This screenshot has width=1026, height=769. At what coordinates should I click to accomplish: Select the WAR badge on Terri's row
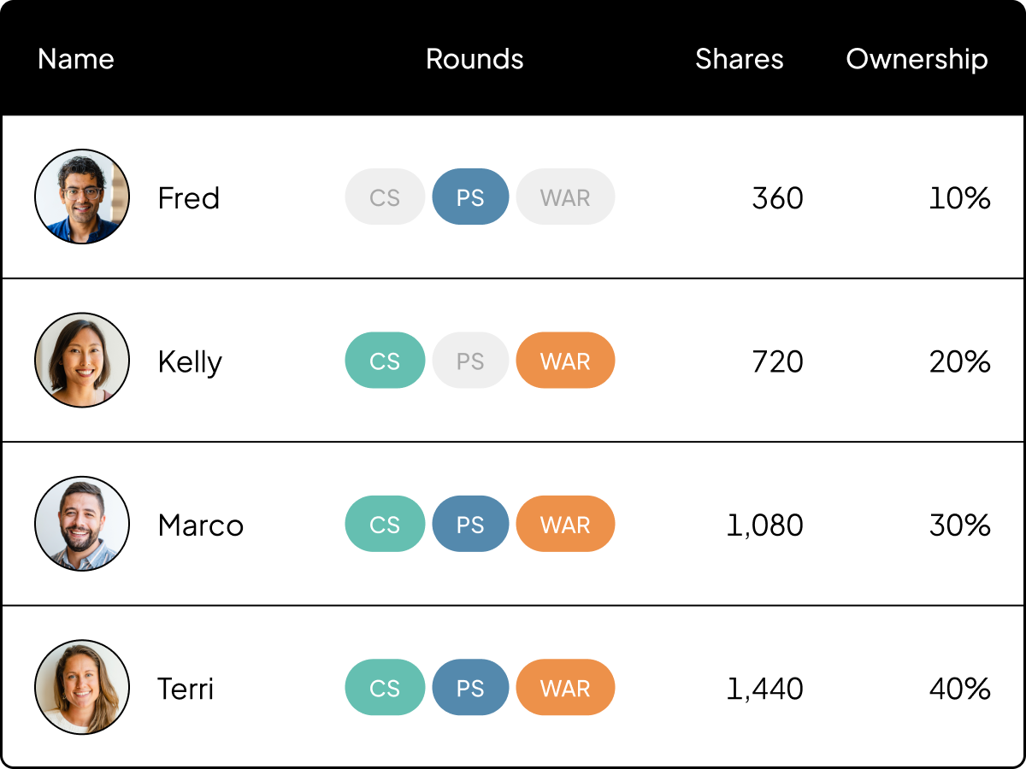pyautogui.click(x=565, y=687)
